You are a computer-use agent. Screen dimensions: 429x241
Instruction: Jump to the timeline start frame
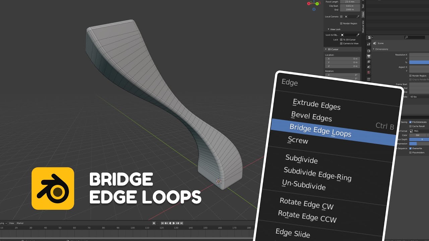(x=163, y=223)
